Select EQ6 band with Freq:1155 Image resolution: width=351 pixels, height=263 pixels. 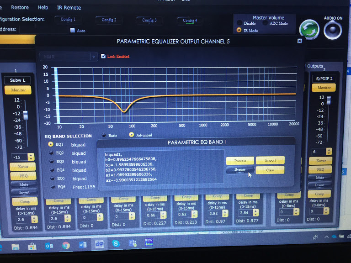(x=53, y=187)
